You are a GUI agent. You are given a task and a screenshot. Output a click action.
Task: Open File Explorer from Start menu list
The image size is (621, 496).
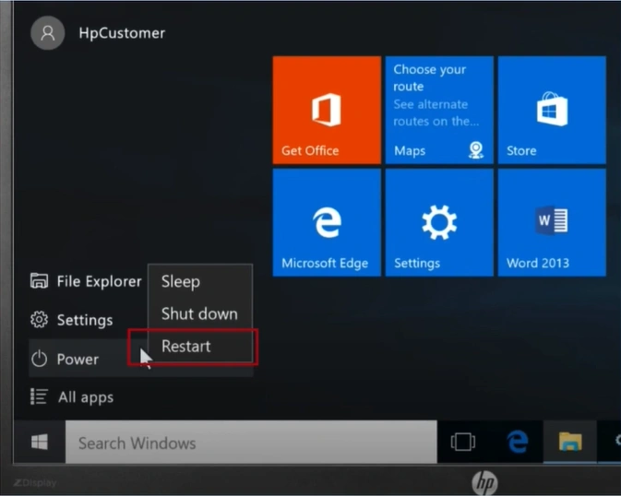86,281
